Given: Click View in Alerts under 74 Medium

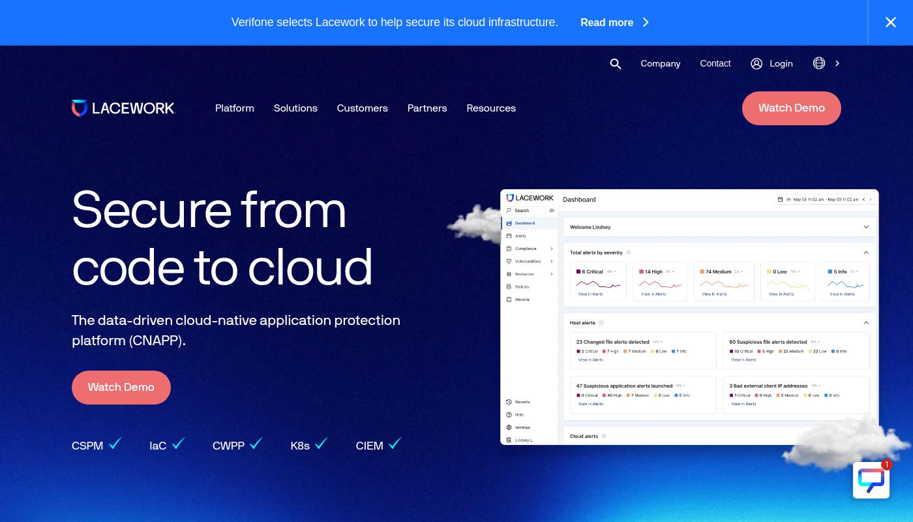Looking at the screenshot, I should click(x=714, y=294).
